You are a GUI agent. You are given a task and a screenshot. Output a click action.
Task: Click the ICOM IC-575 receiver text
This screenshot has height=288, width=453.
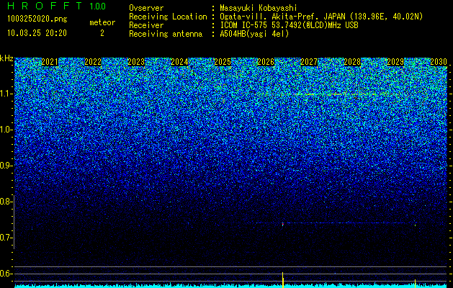[290, 25]
